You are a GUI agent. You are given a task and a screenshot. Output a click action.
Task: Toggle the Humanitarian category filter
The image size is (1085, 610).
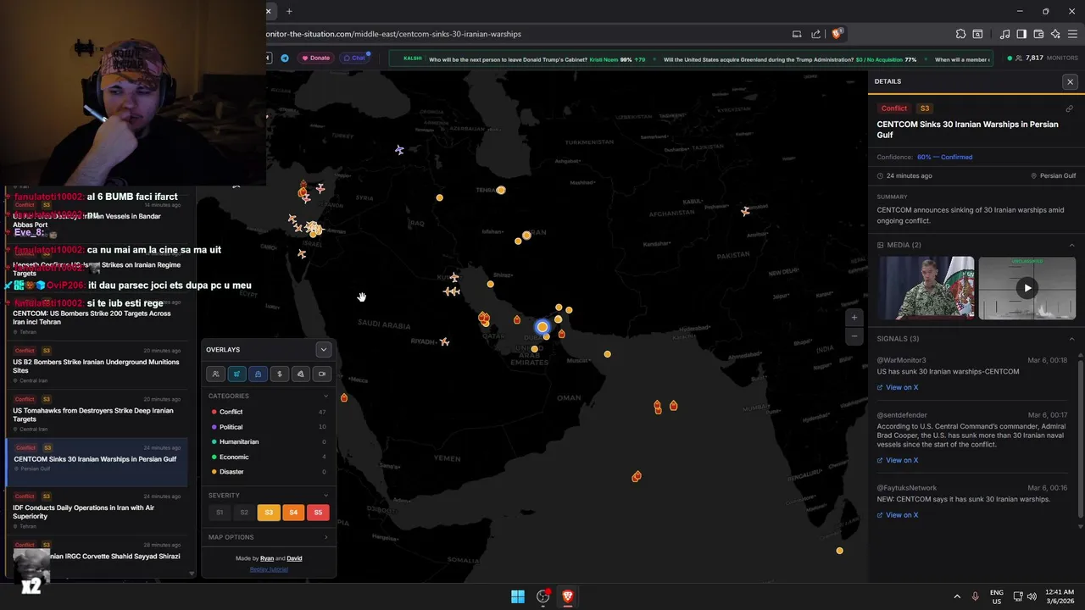click(269, 441)
